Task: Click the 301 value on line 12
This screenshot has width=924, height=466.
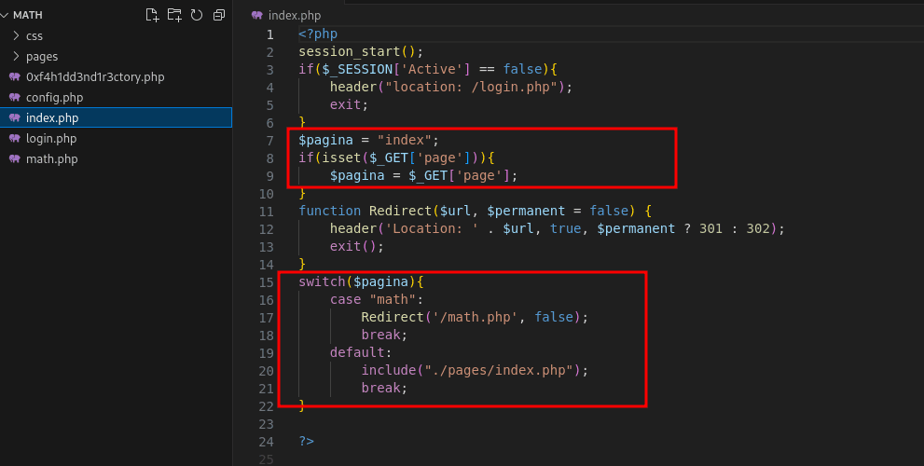Action: tap(710, 228)
